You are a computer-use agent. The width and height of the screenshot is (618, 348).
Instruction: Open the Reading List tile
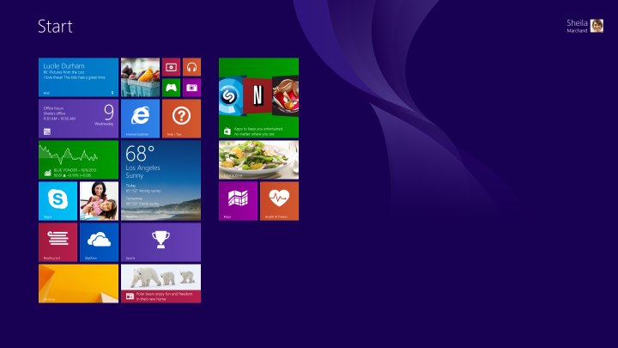coord(58,241)
